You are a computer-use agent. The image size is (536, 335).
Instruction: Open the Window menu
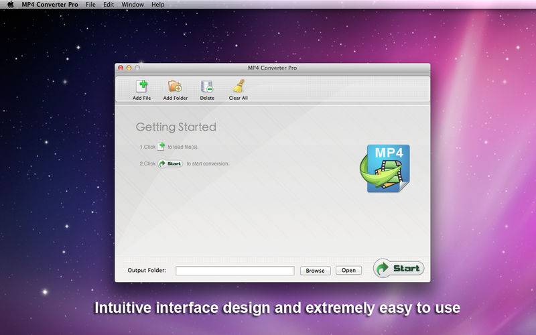(x=133, y=5)
